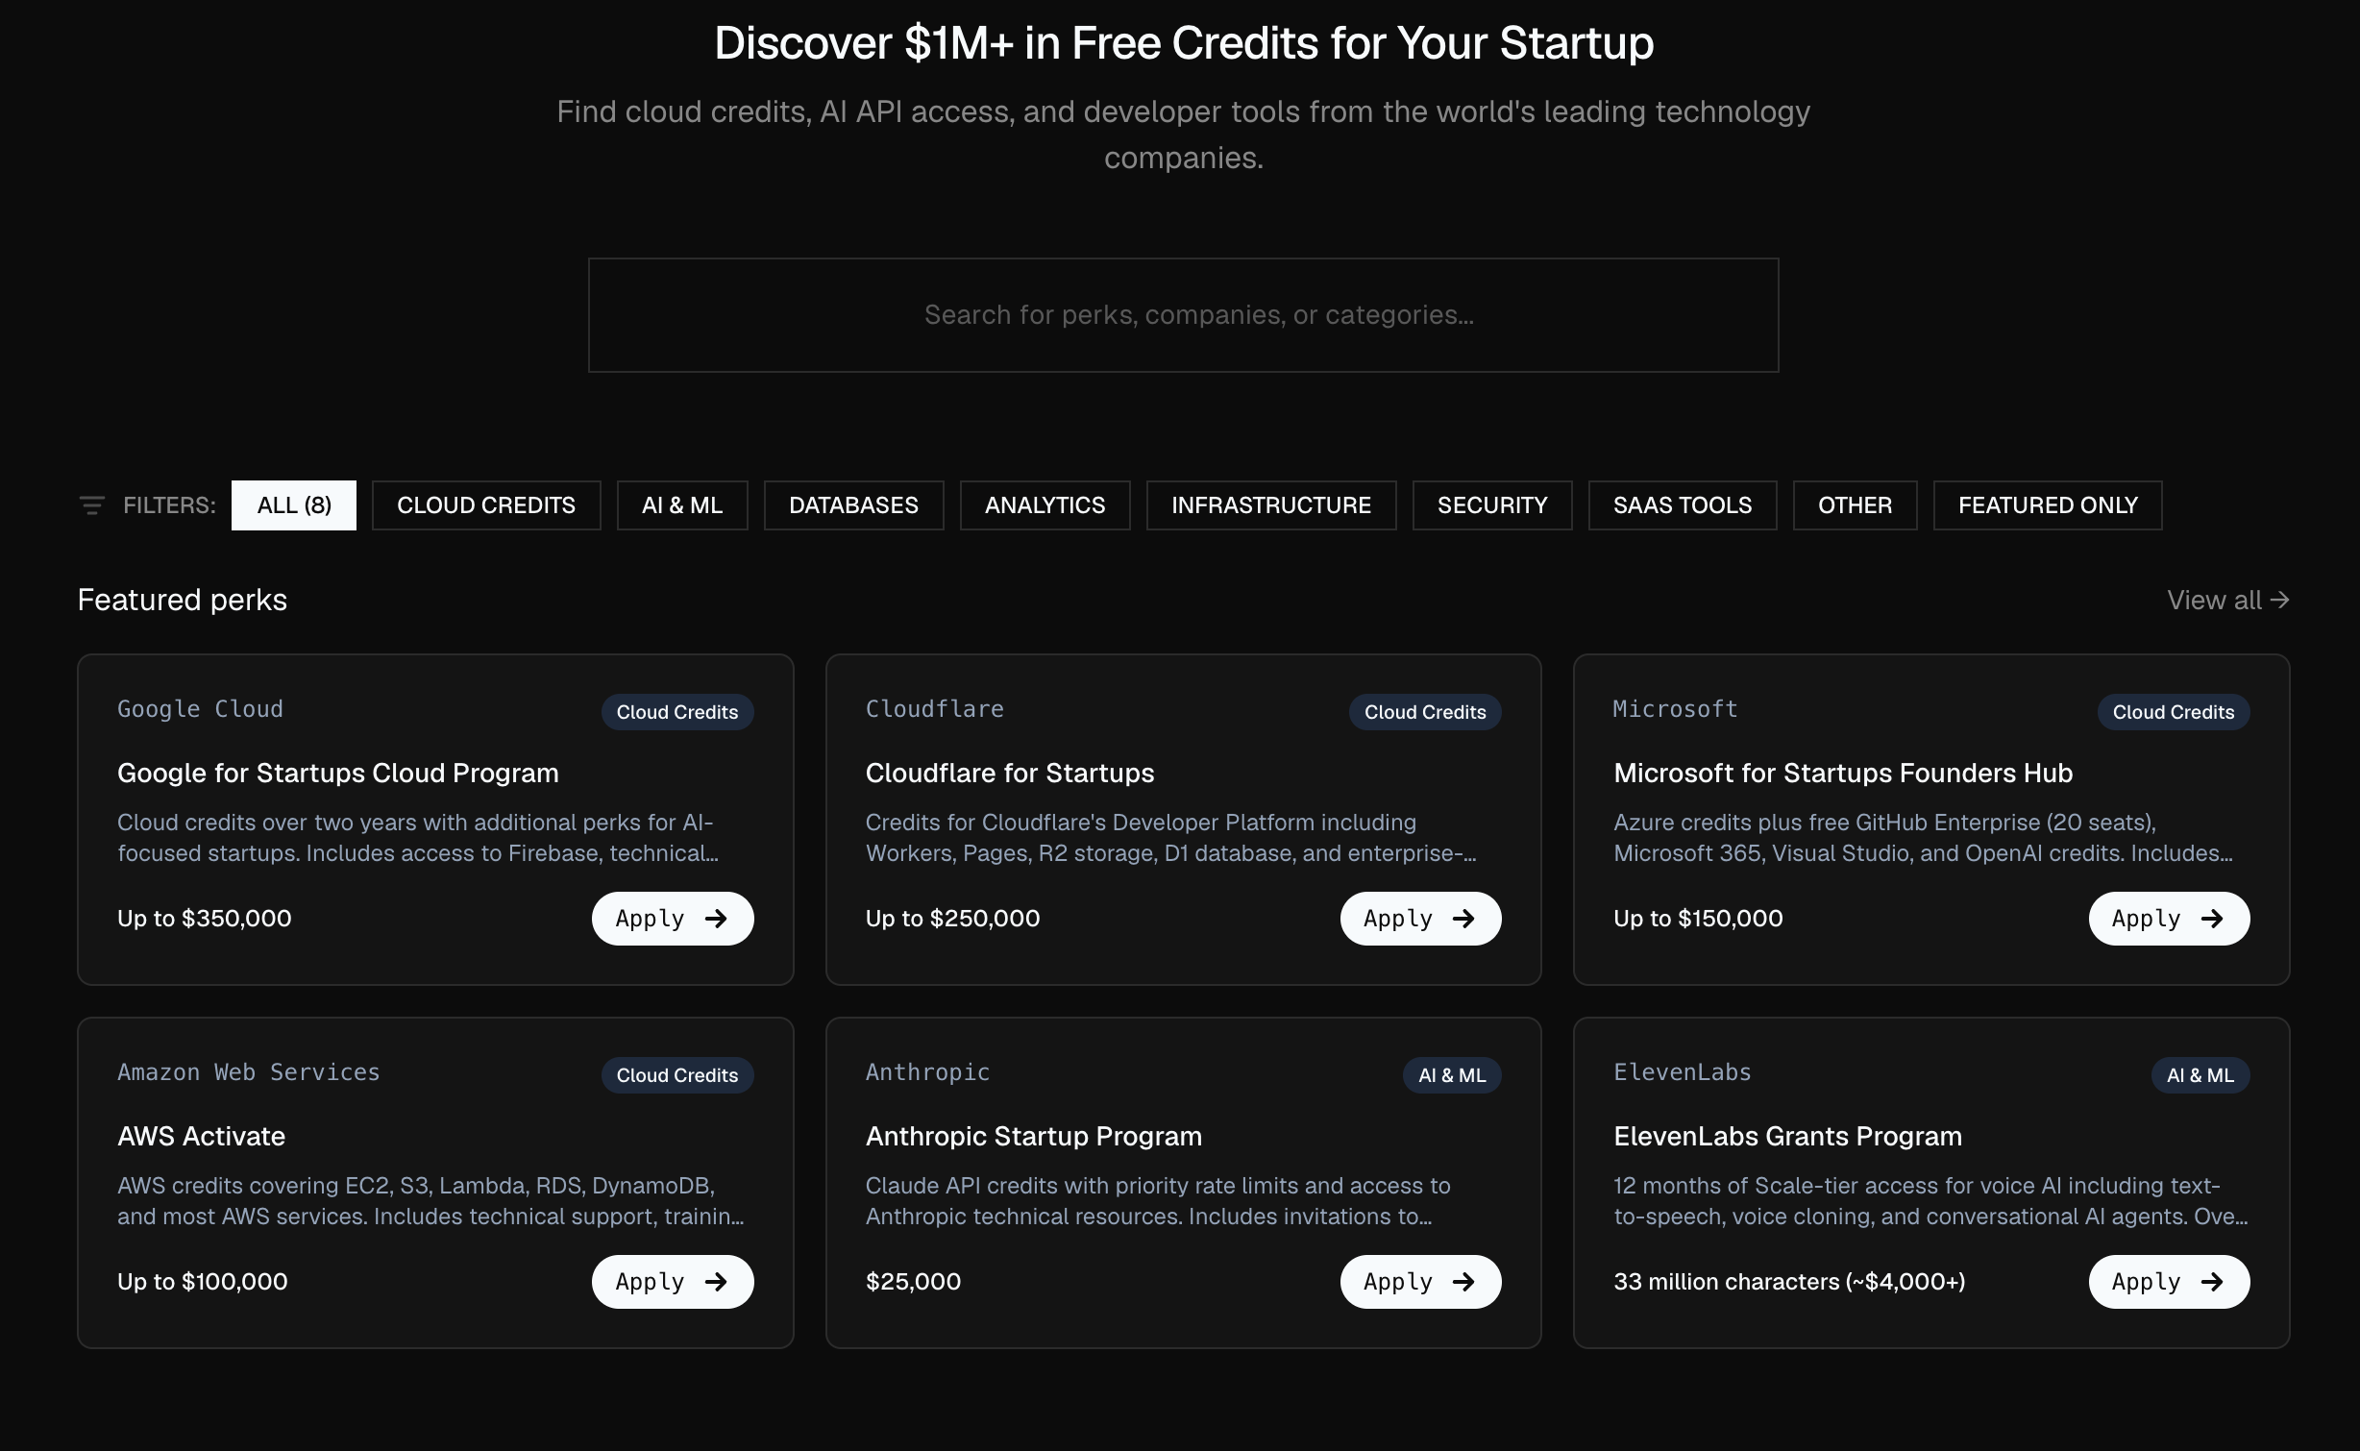This screenshot has width=2360, height=1451.
Task: Click the arrow inside Google Cloud's Apply button
Action: pos(717,919)
